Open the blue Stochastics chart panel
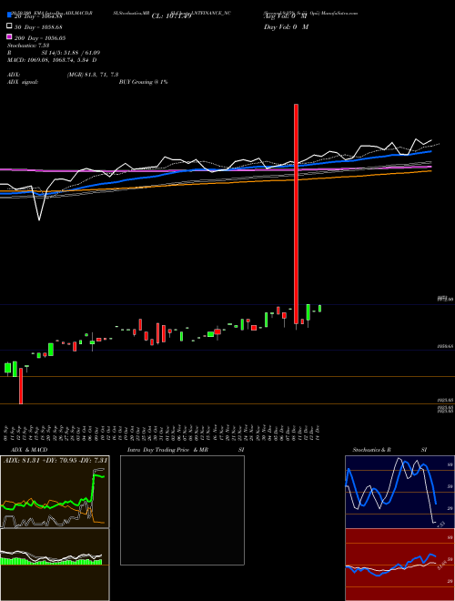This screenshot has height=601, width=455. (x=399, y=492)
